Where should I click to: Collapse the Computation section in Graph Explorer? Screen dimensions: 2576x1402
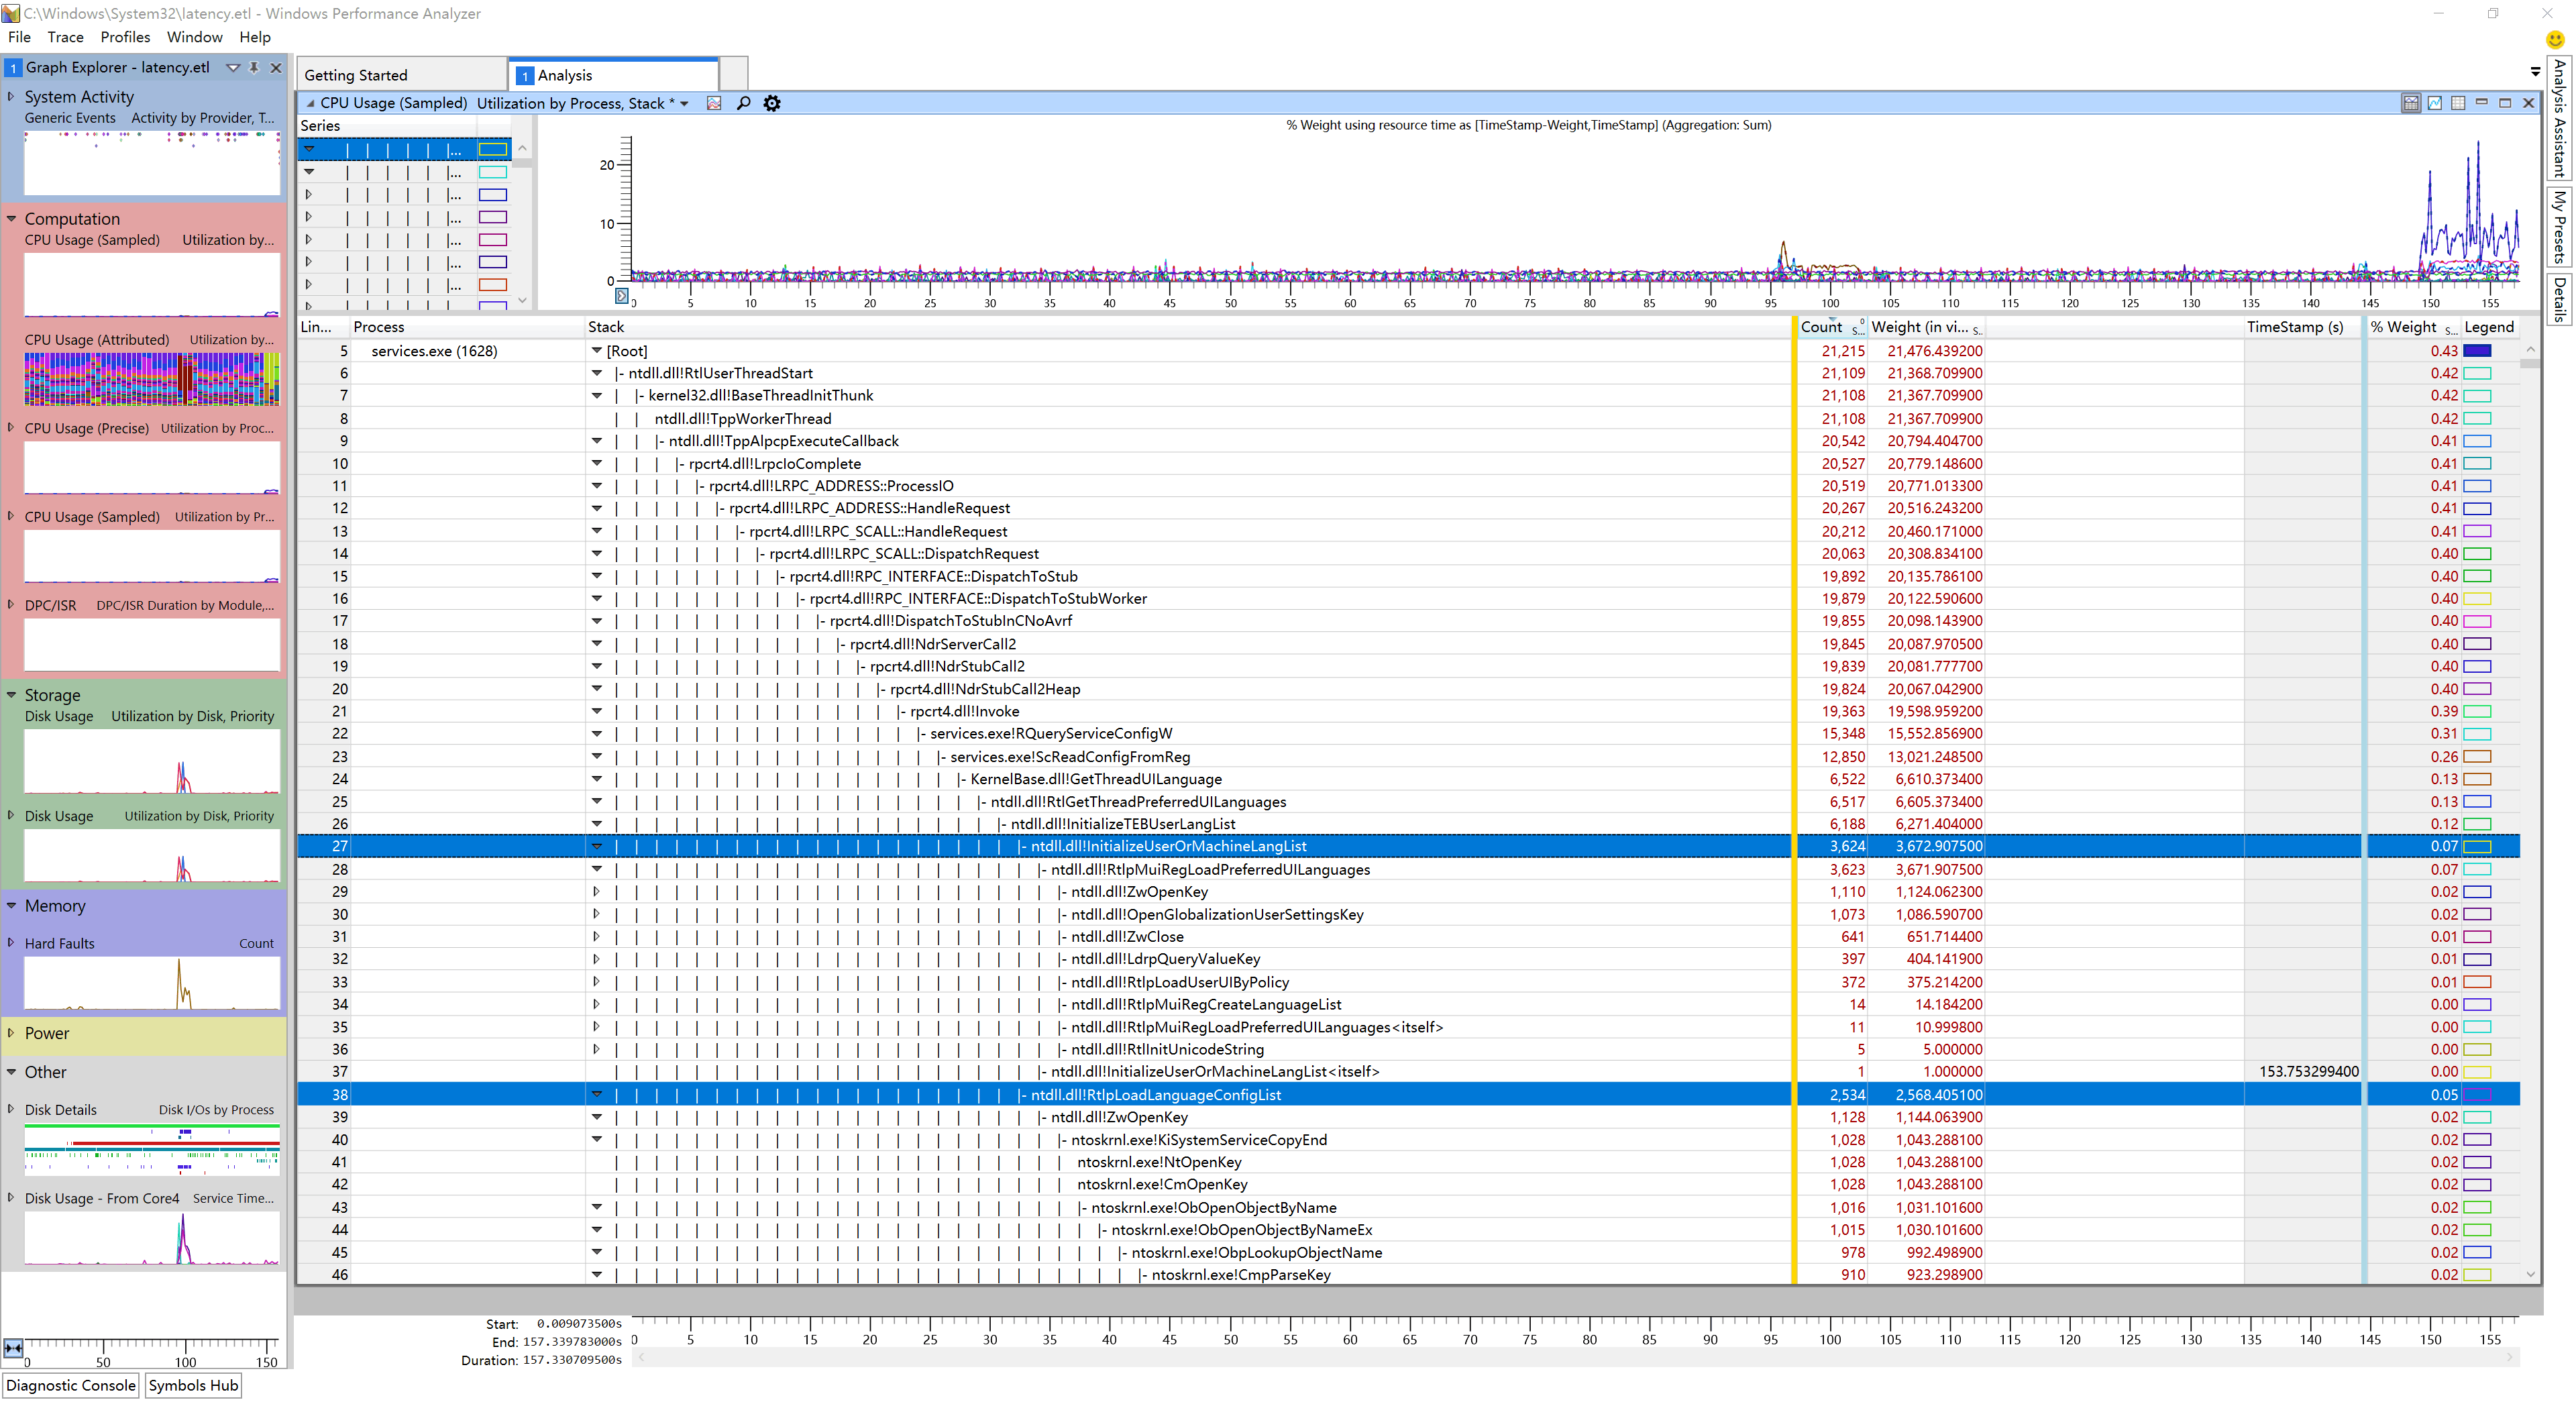(12, 218)
